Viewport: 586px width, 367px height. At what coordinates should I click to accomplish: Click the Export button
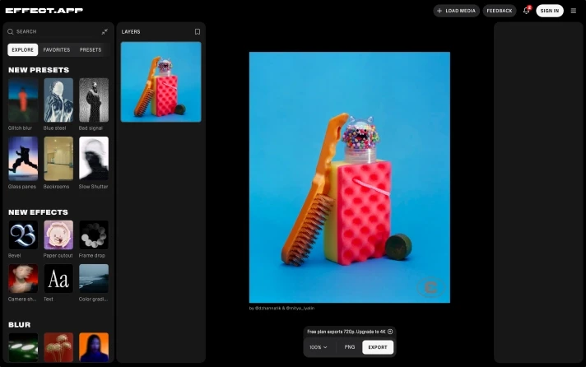click(x=378, y=347)
